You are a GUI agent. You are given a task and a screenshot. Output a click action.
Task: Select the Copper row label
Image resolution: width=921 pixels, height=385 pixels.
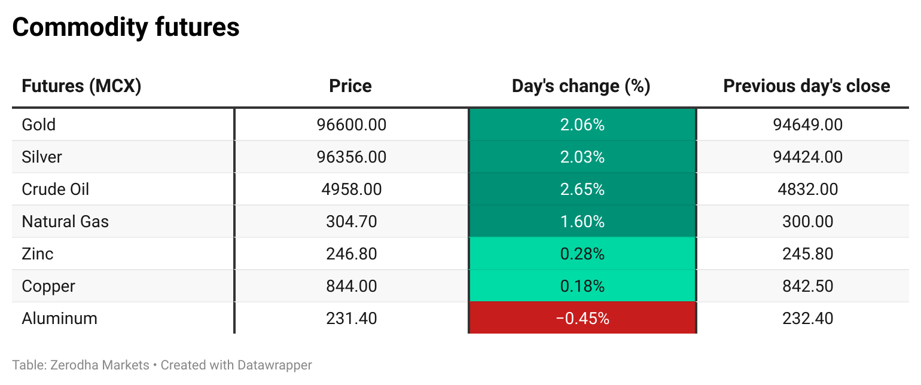48,286
